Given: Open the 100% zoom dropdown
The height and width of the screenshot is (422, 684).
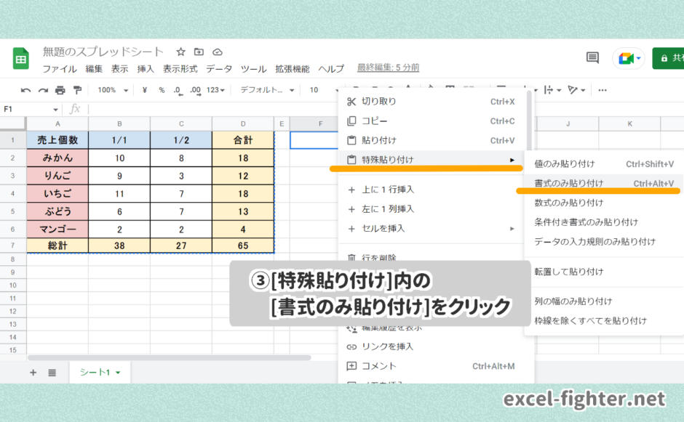Looking at the screenshot, I should 111,89.
